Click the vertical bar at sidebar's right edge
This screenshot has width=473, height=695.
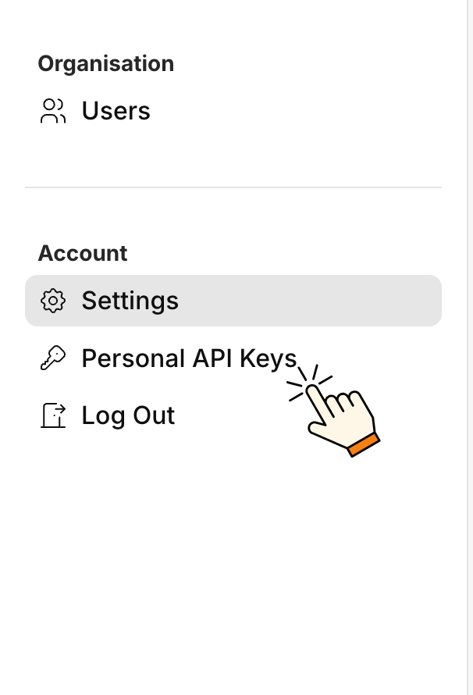coord(468,347)
